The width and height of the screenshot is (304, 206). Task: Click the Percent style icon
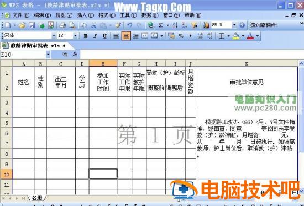click(181, 36)
